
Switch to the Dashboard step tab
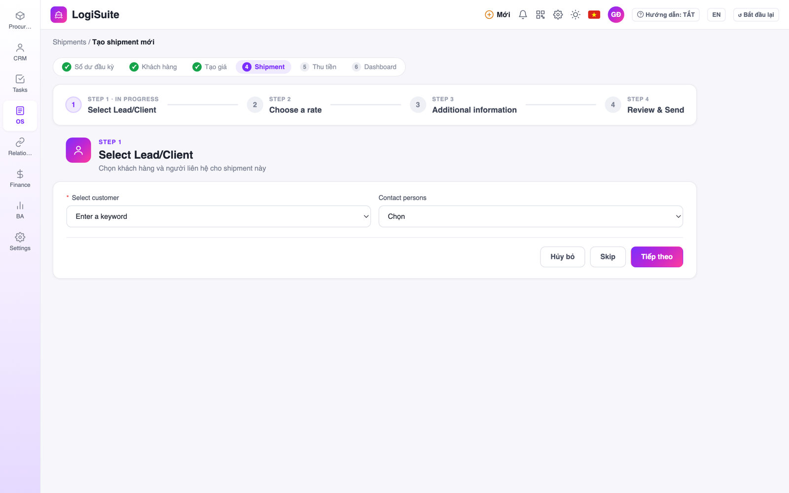point(374,67)
